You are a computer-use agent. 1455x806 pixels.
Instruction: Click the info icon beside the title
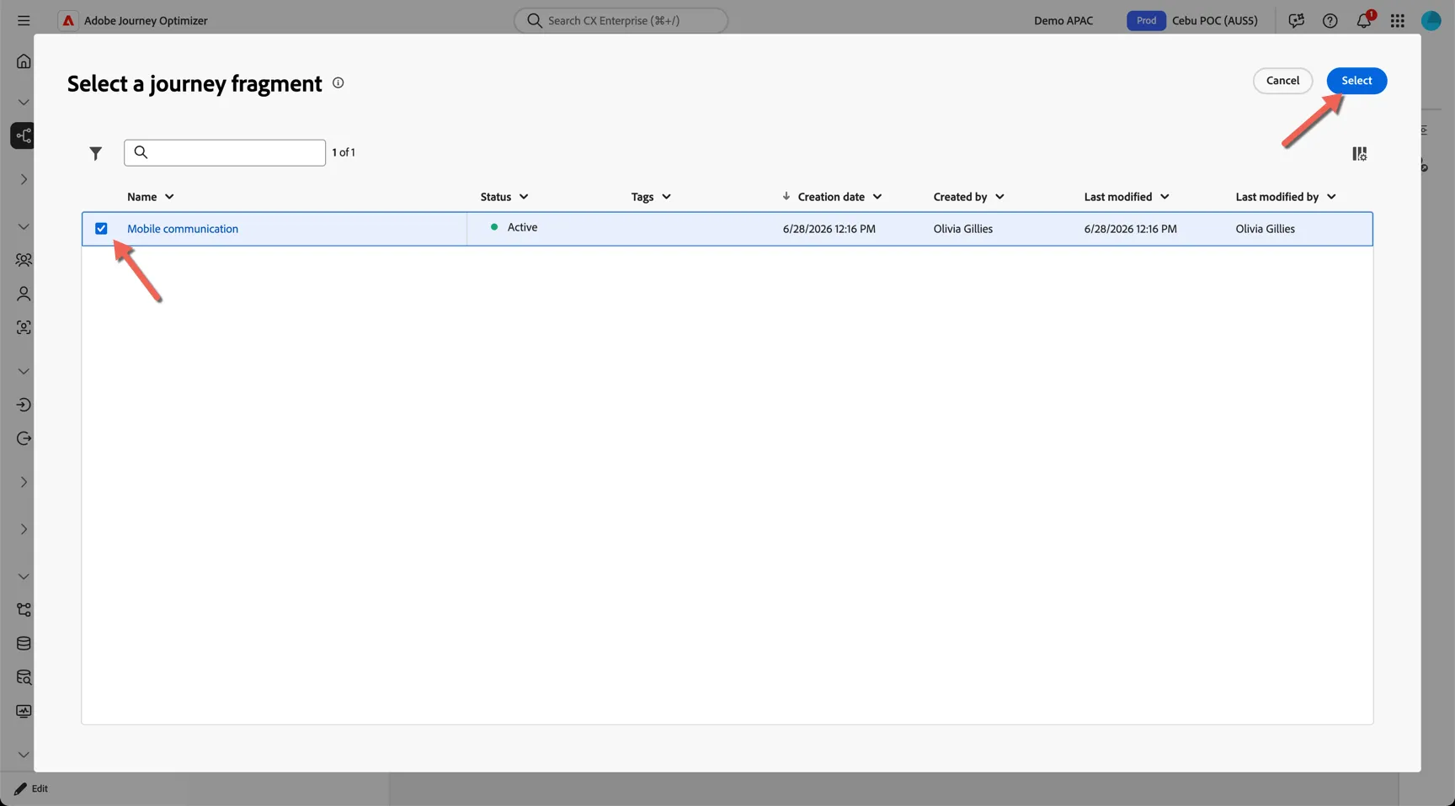point(338,82)
